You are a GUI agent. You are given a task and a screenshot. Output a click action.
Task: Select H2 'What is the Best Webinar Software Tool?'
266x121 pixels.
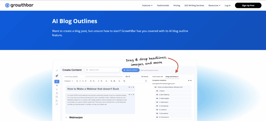pos(172,87)
